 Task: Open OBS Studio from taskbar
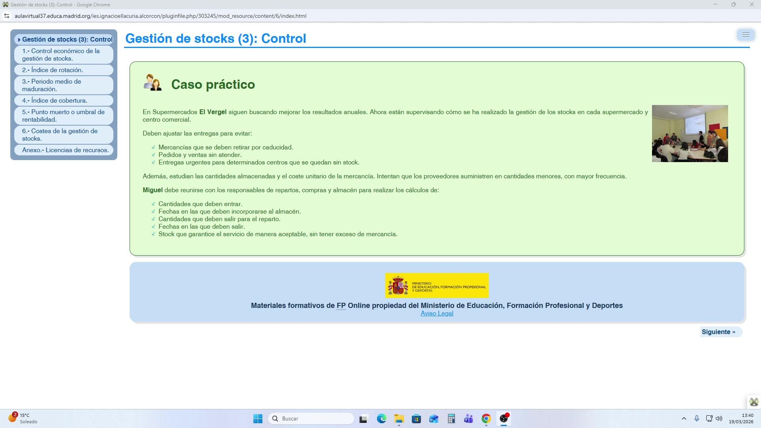coord(503,418)
